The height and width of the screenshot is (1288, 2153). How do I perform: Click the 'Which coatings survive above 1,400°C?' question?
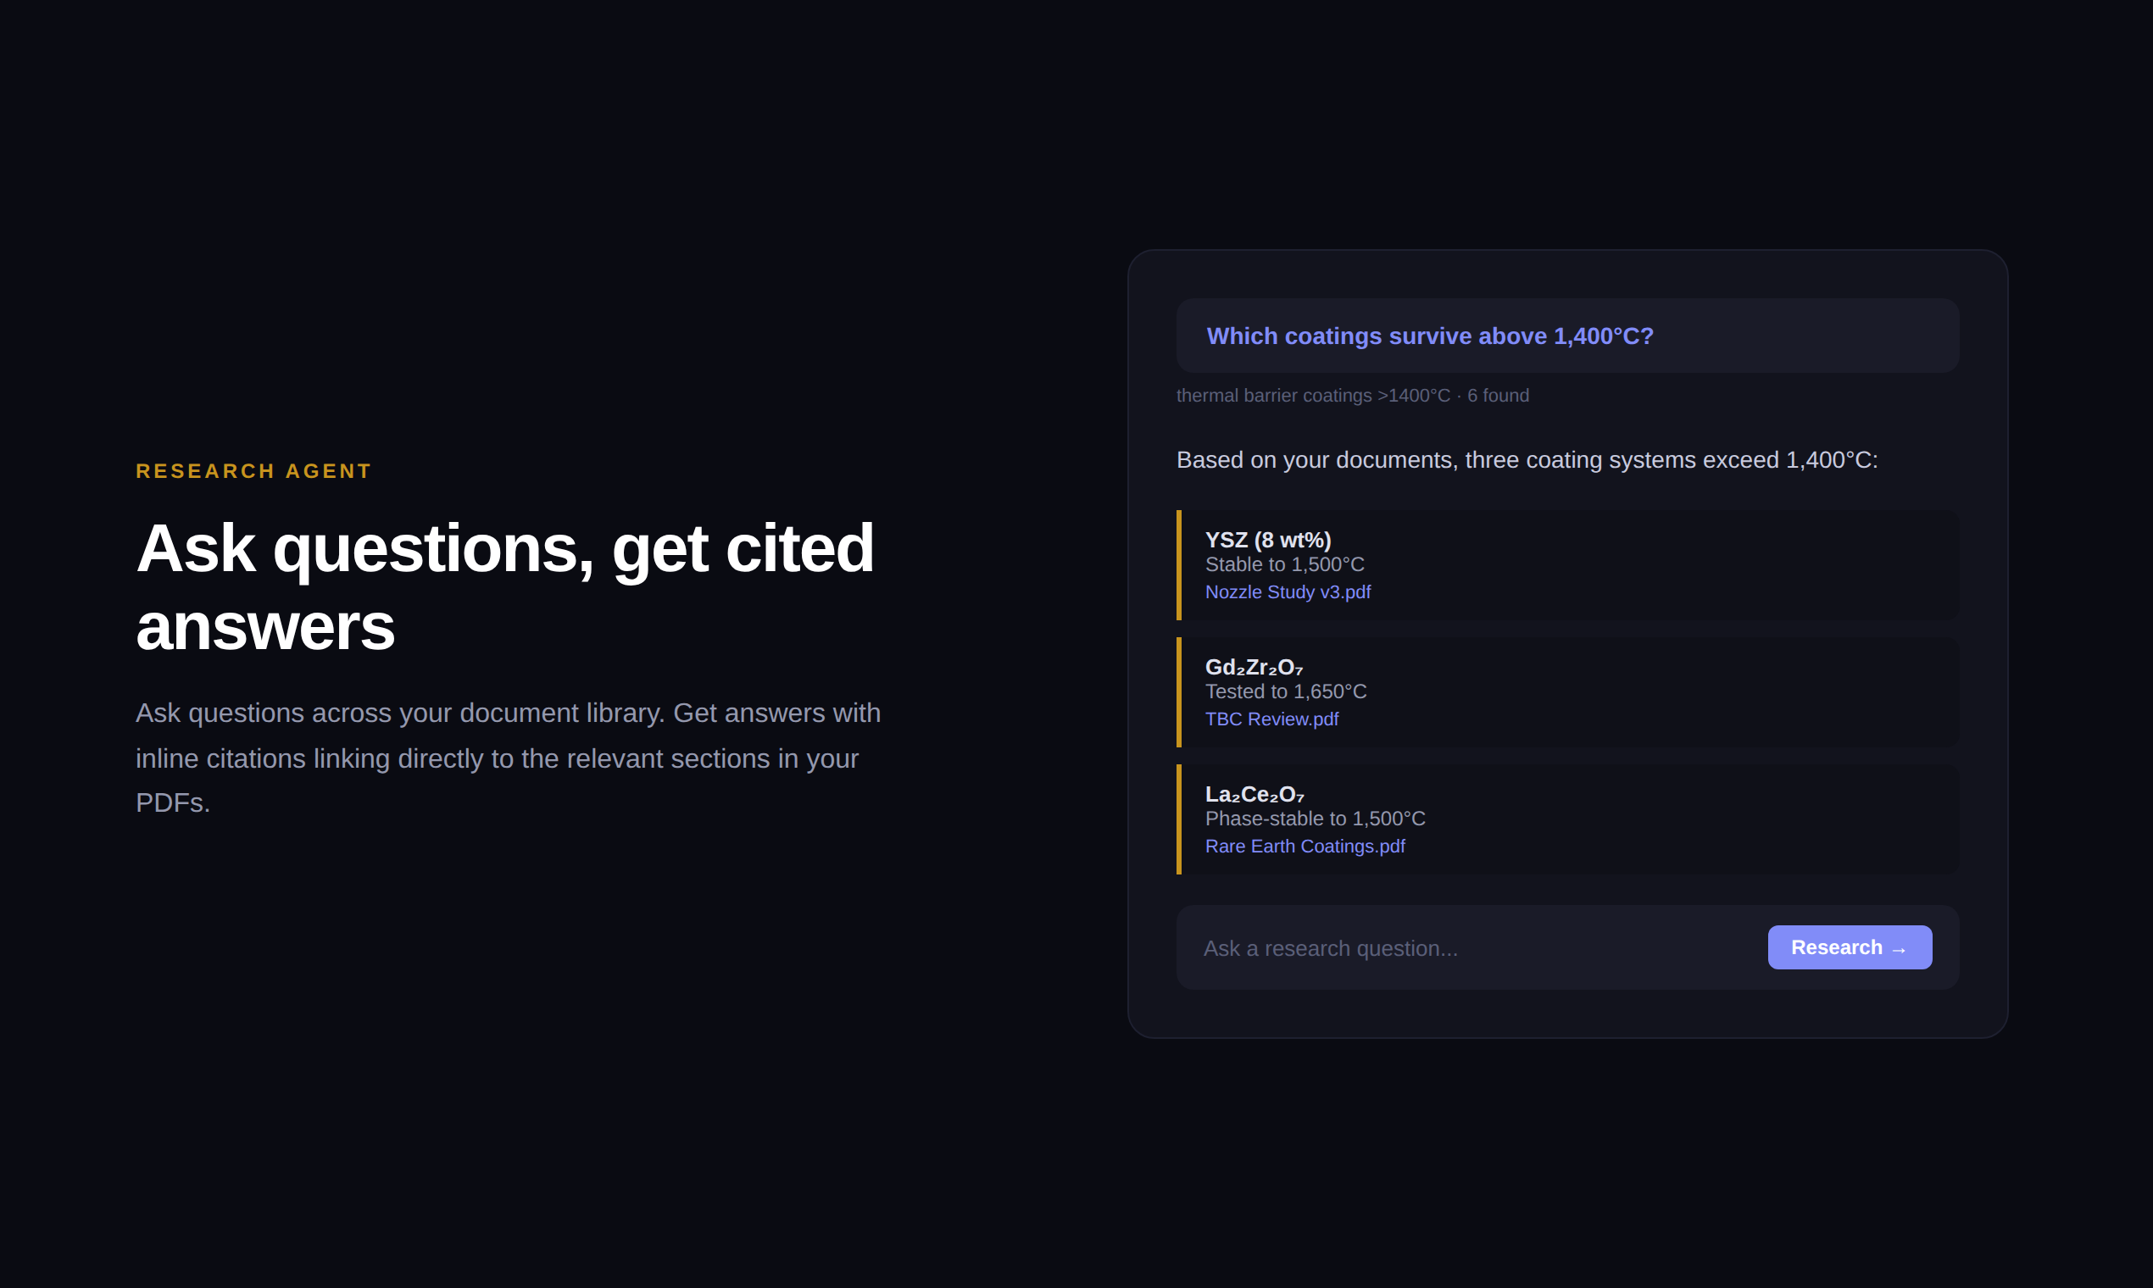[x=1430, y=336]
